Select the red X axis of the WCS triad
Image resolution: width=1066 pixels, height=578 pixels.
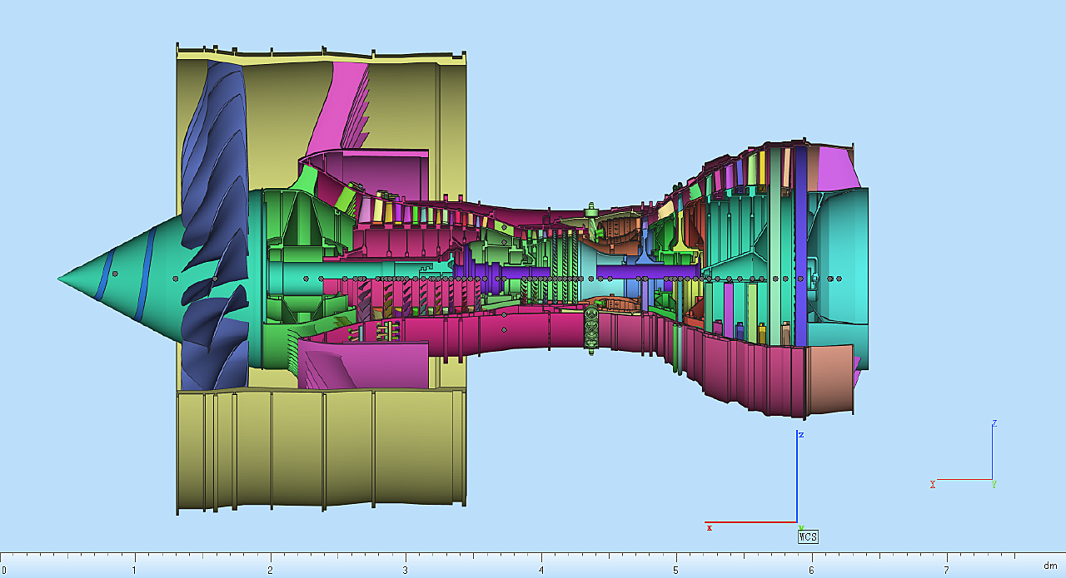point(750,522)
